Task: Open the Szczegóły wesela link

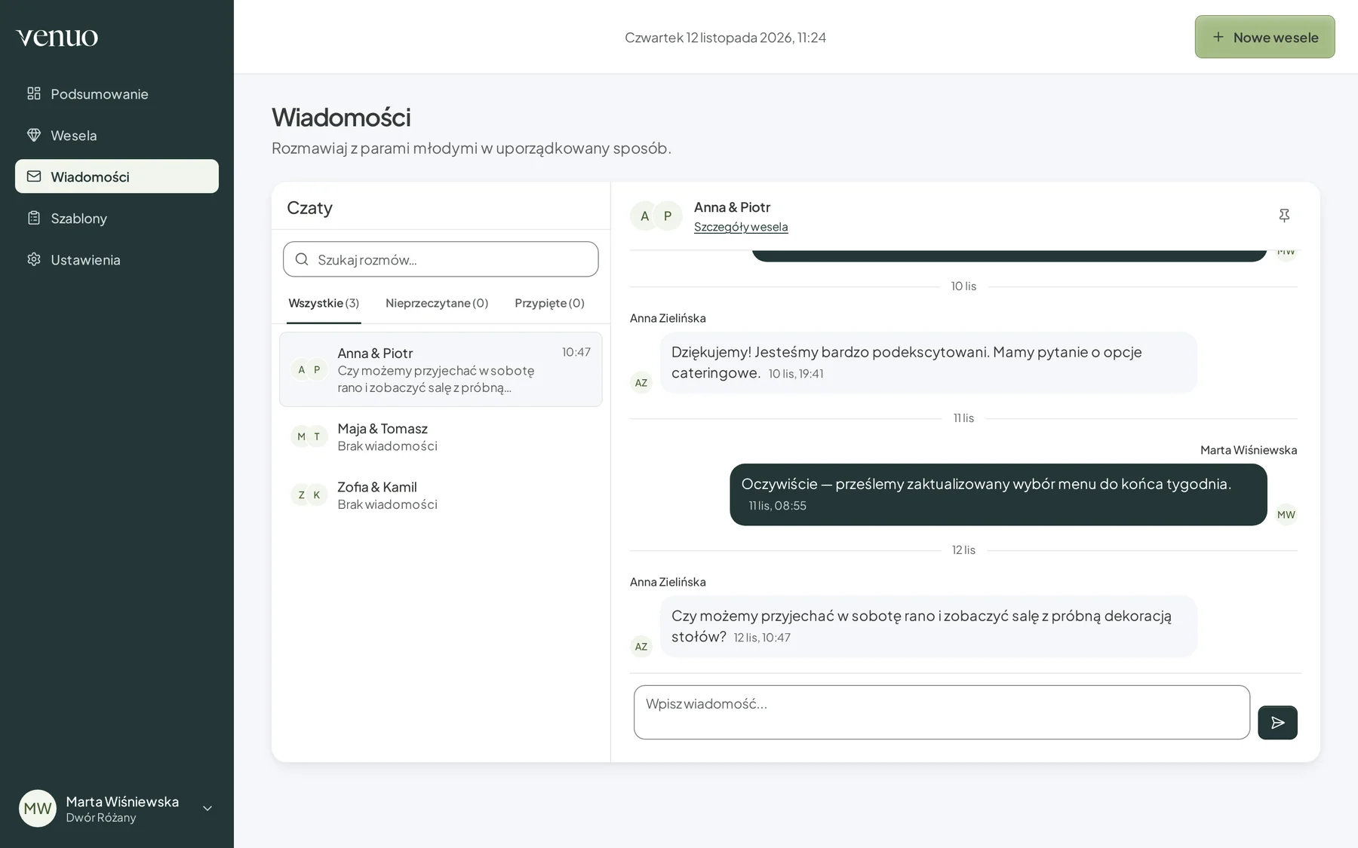Action: pyautogui.click(x=741, y=227)
